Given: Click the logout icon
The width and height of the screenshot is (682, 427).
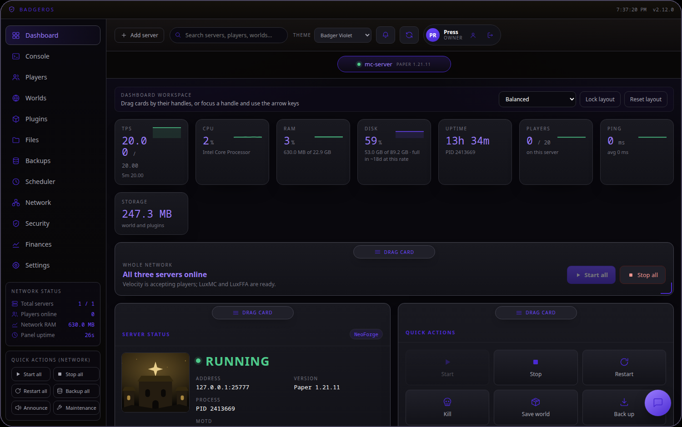Looking at the screenshot, I should [x=490, y=35].
